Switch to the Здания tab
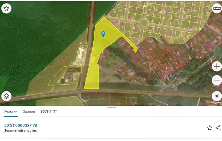 coord(29,112)
